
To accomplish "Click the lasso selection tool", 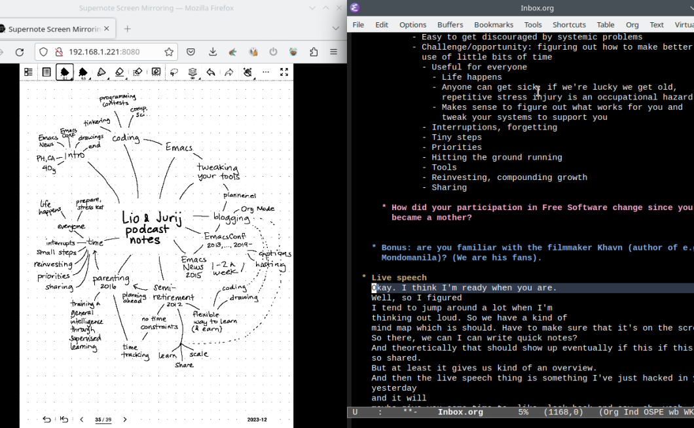I will [x=174, y=72].
